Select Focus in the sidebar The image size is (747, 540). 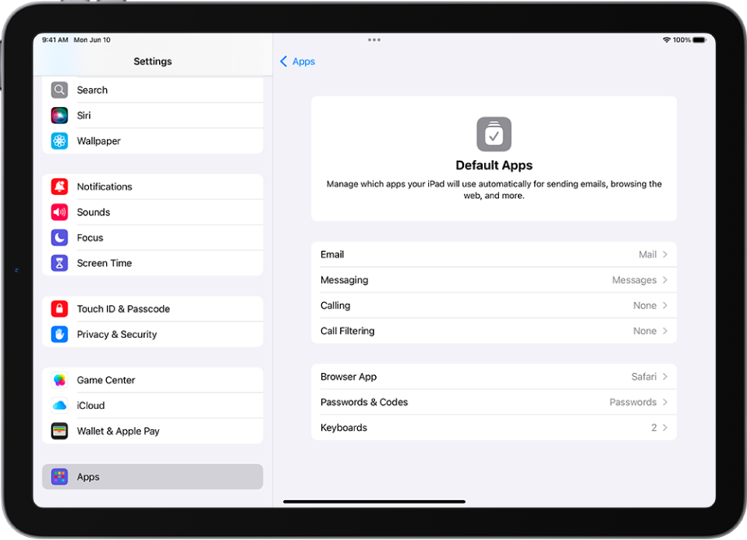(x=153, y=237)
